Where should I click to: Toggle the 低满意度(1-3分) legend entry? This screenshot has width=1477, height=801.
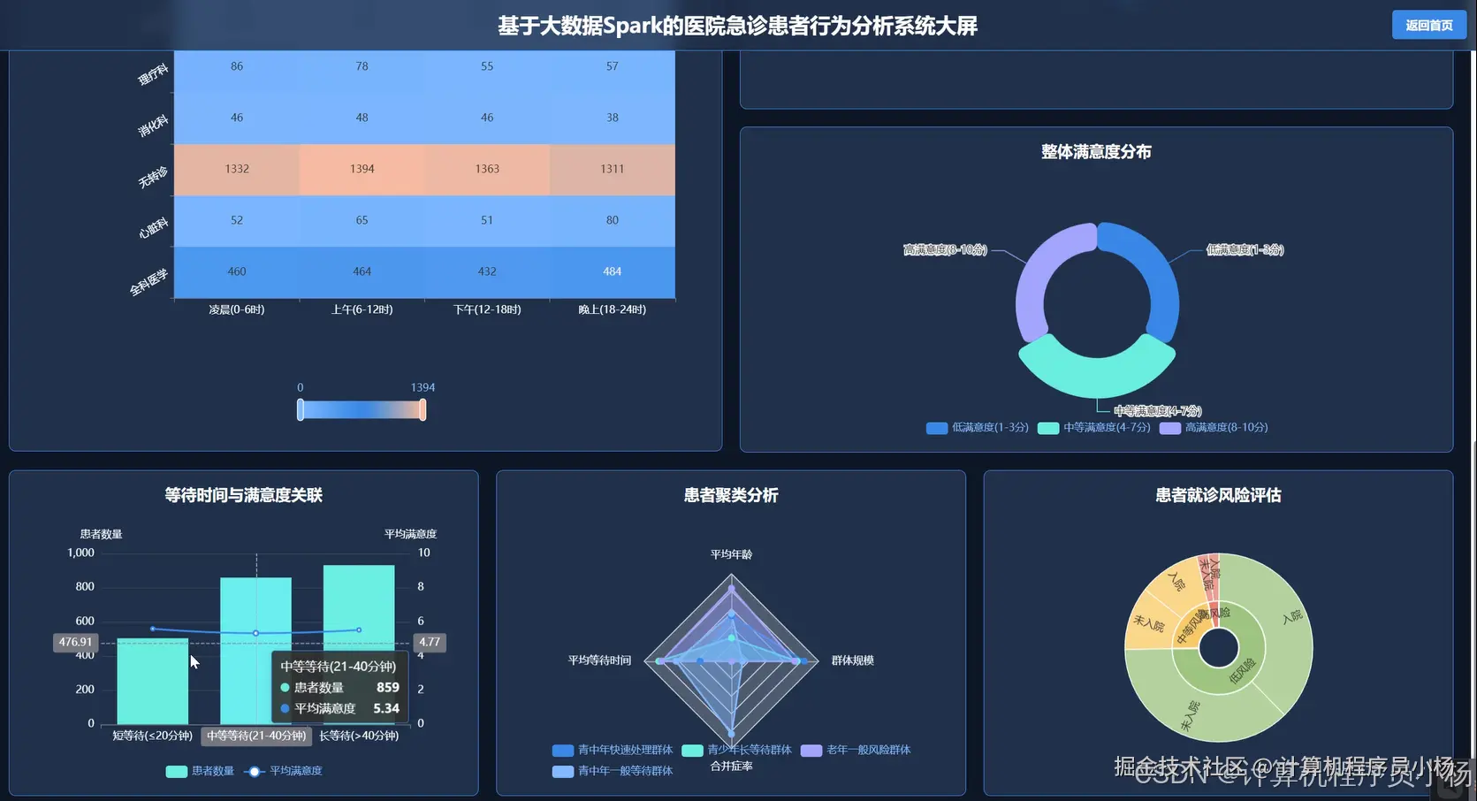tap(937, 428)
